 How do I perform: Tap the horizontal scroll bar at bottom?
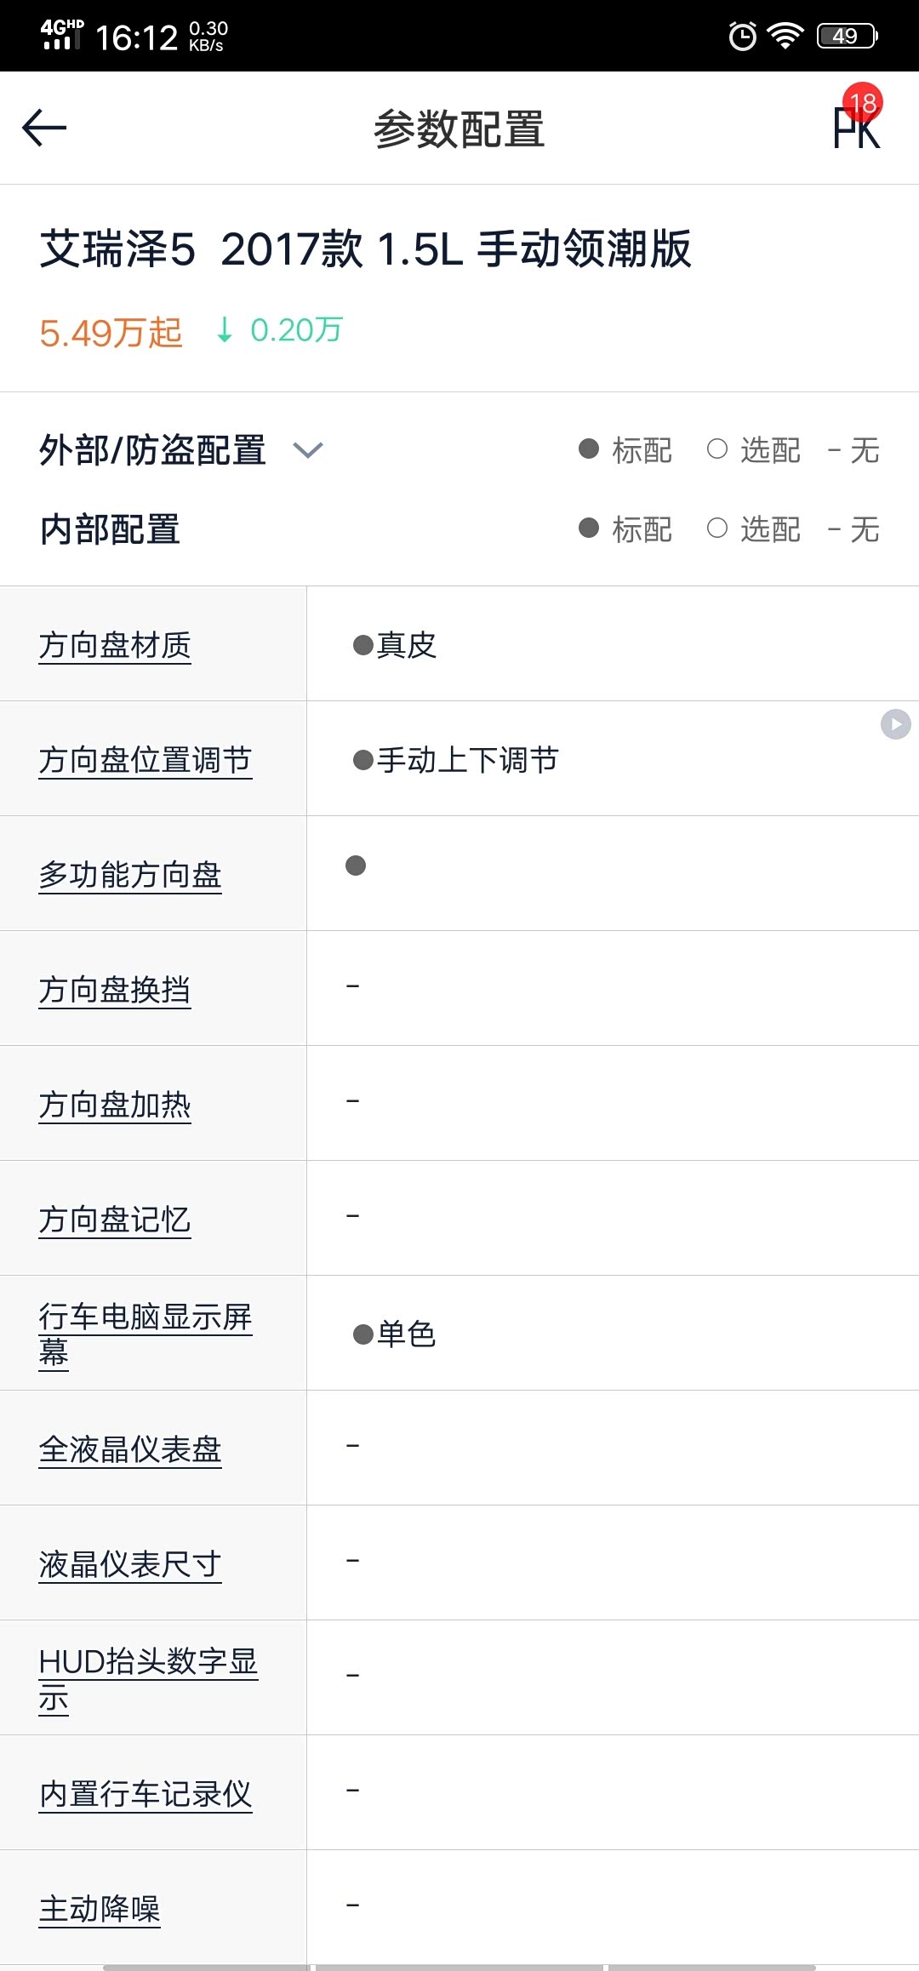tap(459, 1967)
